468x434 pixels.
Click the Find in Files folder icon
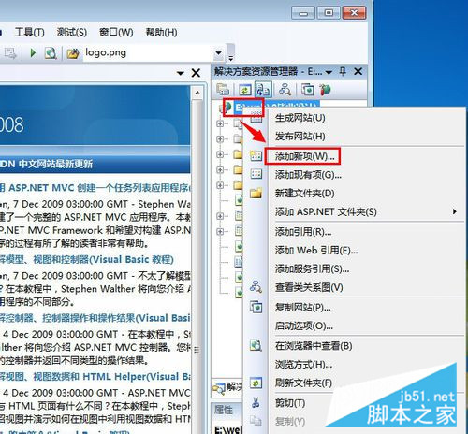click(73, 53)
